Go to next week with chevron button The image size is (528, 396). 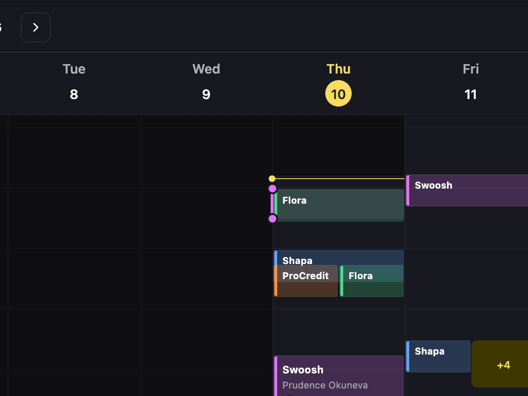[x=36, y=27]
